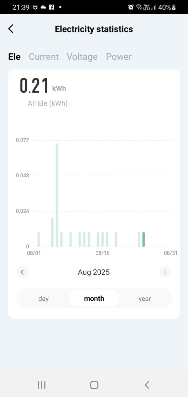Tap the Facebook notification icon

pyautogui.click(x=52, y=7)
